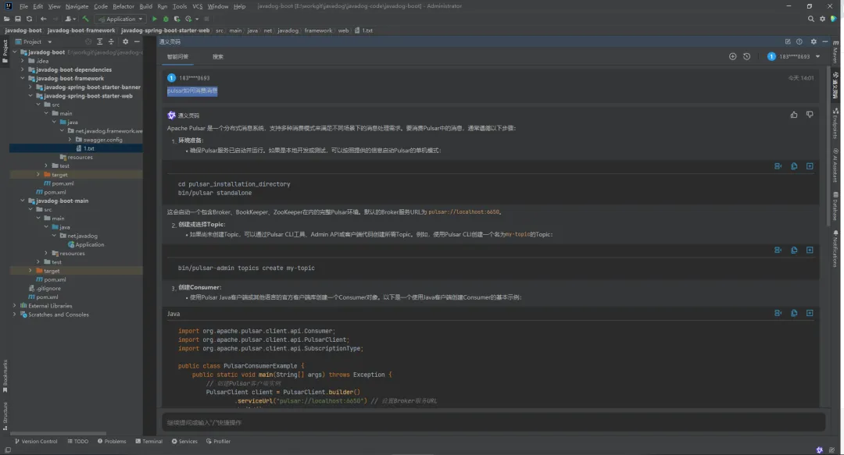Image resolution: width=844 pixels, height=455 pixels.
Task: Open help icon in Tongyi panel header
Action: (x=799, y=41)
